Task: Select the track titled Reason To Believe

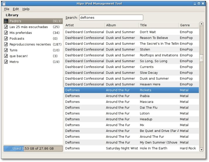Action: (x=132, y=38)
